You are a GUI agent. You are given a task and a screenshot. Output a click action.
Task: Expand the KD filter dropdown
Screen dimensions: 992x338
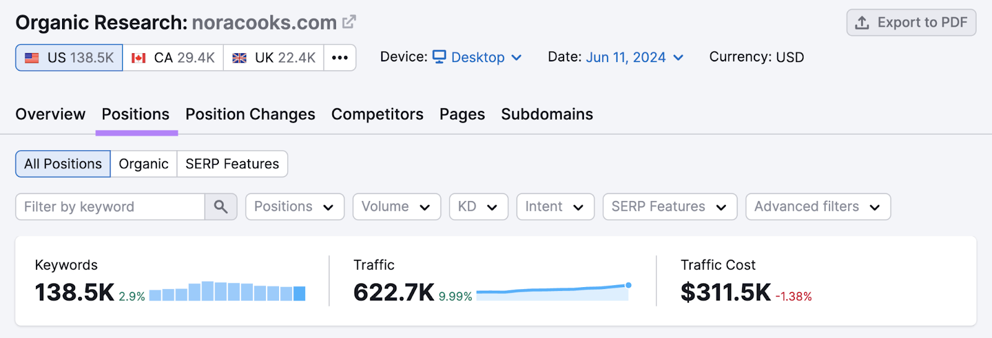click(x=478, y=207)
